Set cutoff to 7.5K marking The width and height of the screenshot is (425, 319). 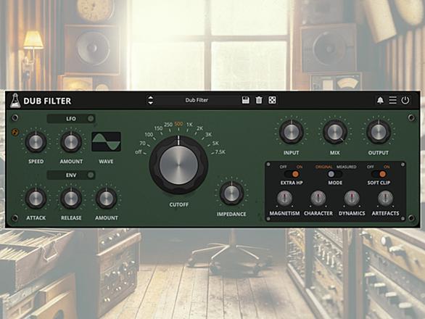click(220, 152)
